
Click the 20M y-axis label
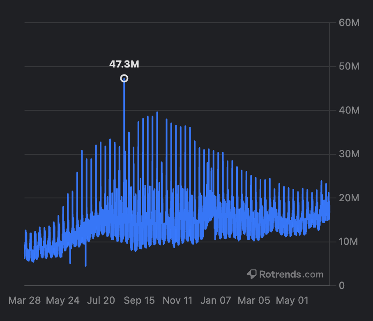point(349,198)
